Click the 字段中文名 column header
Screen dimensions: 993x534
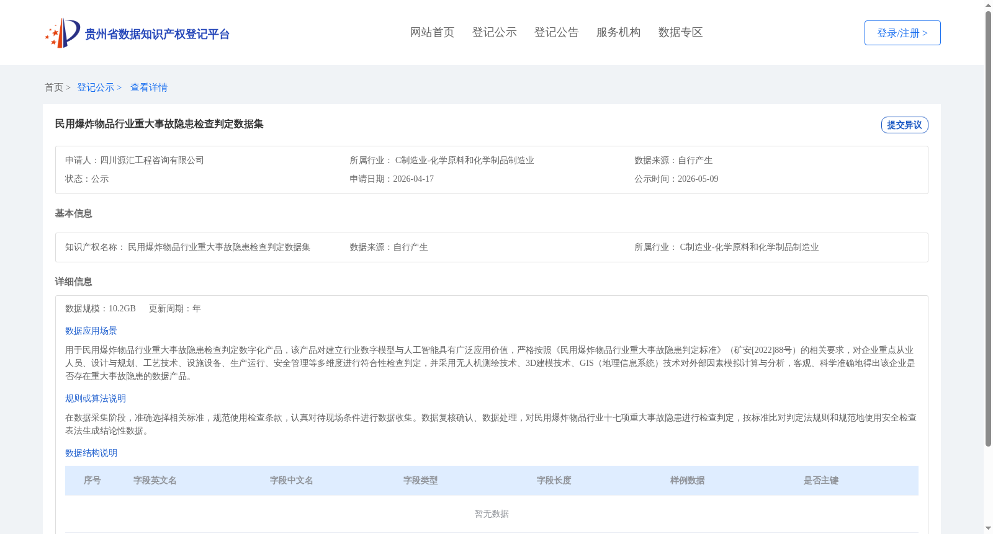tap(292, 480)
